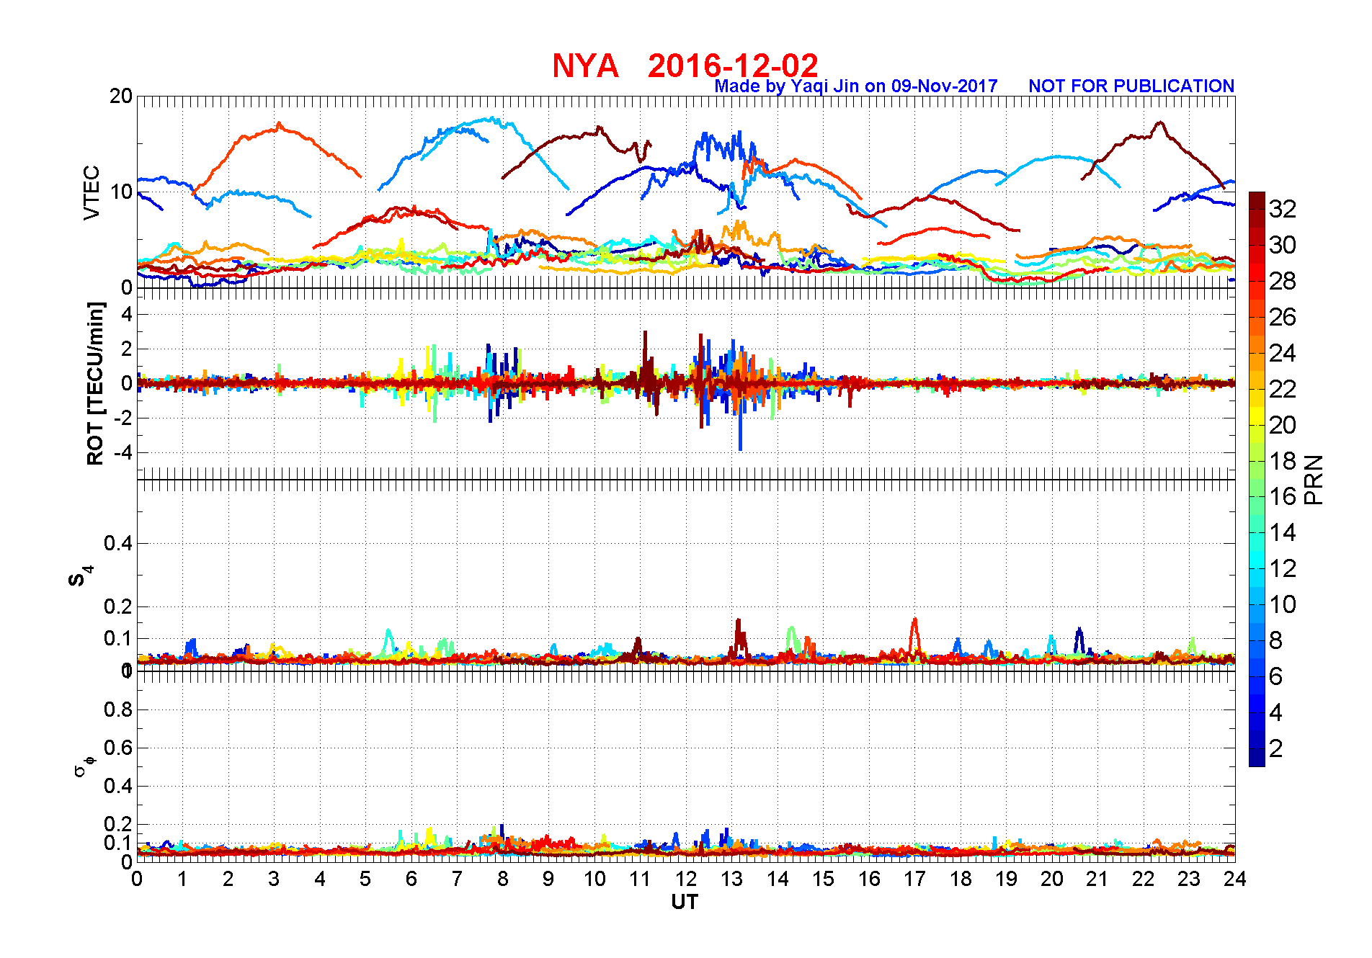1372x958 pixels.
Task: Click the S4 axis tick label "0.4"
Action: [118, 543]
